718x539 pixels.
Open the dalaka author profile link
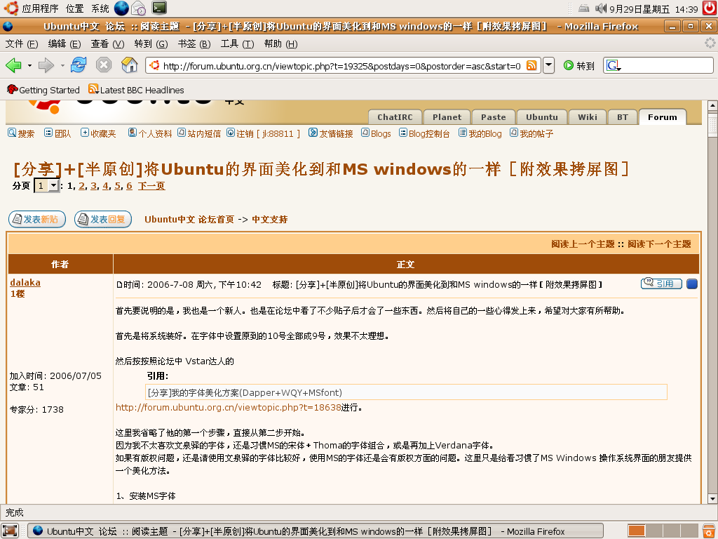pyautogui.click(x=25, y=282)
